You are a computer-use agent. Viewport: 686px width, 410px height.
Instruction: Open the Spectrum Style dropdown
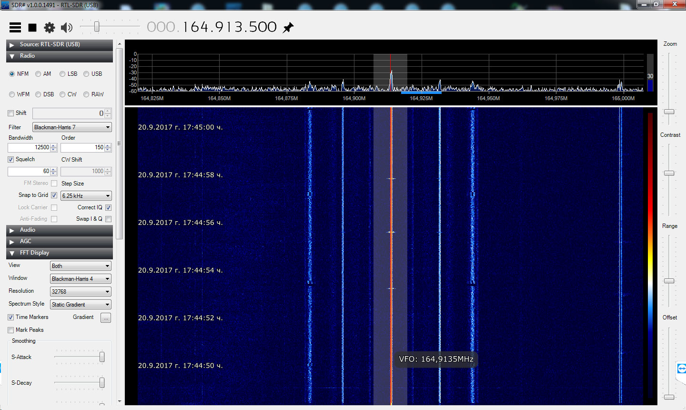pyautogui.click(x=81, y=305)
